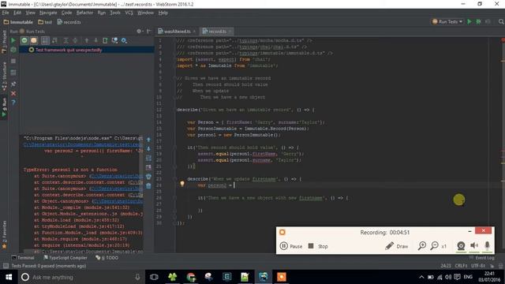This screenshot has width=505, height=284.
Task: Toggle show passed tests in Run panel toolbar
Action: 24,40
